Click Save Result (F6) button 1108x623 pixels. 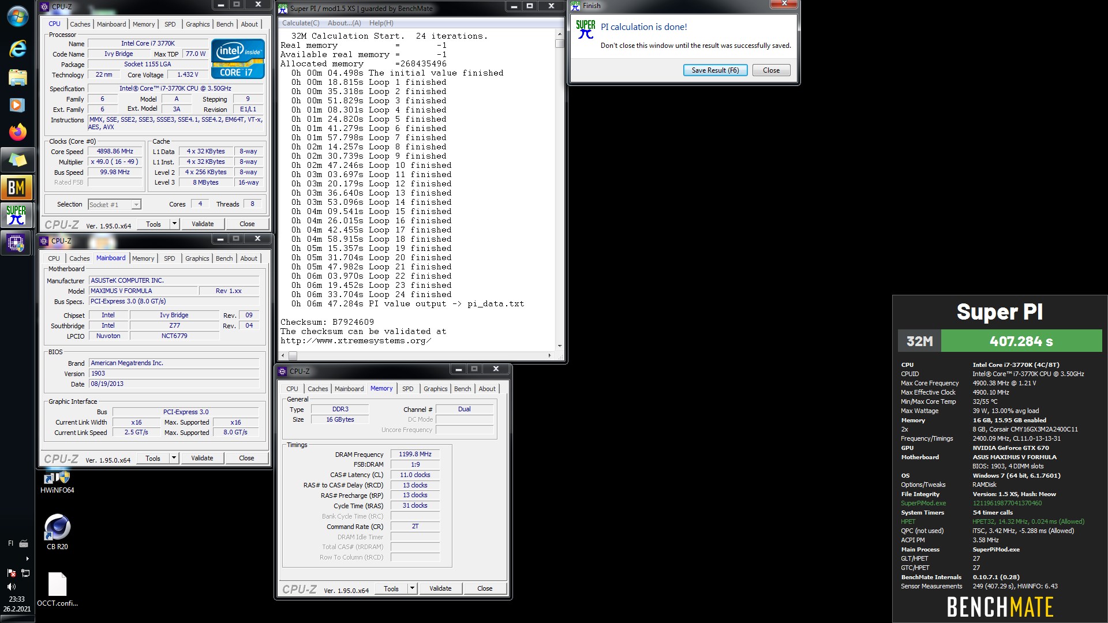(715, 70)
